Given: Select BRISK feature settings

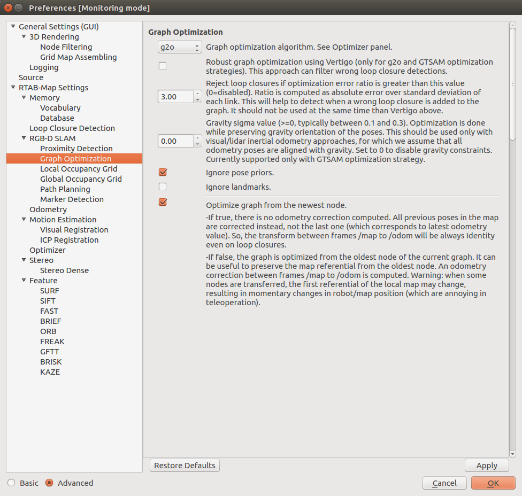Looking at the screenshot, I should point(51,362).
